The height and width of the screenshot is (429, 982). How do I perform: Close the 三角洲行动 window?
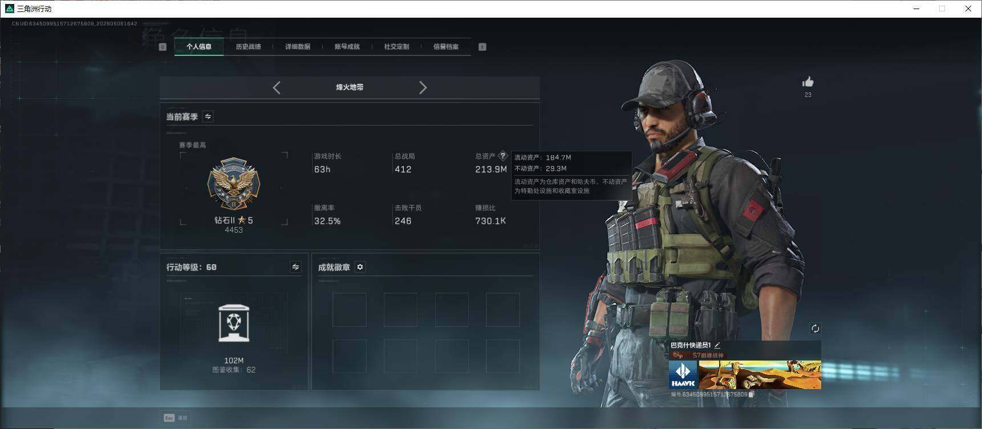(968, 9)
